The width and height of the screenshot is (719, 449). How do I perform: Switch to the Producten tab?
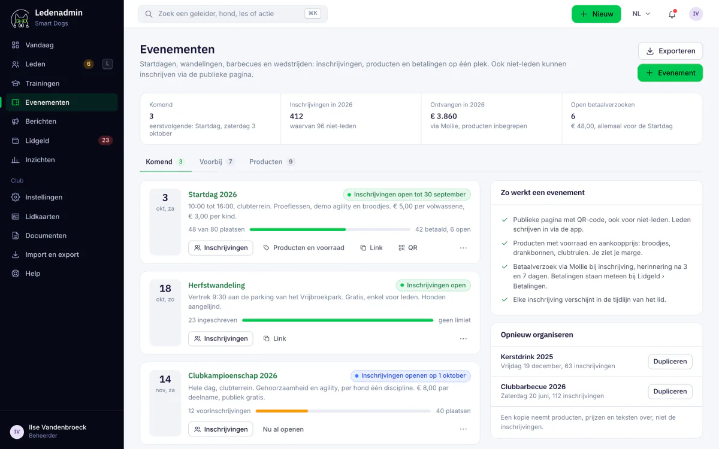[x=272, y=162]
